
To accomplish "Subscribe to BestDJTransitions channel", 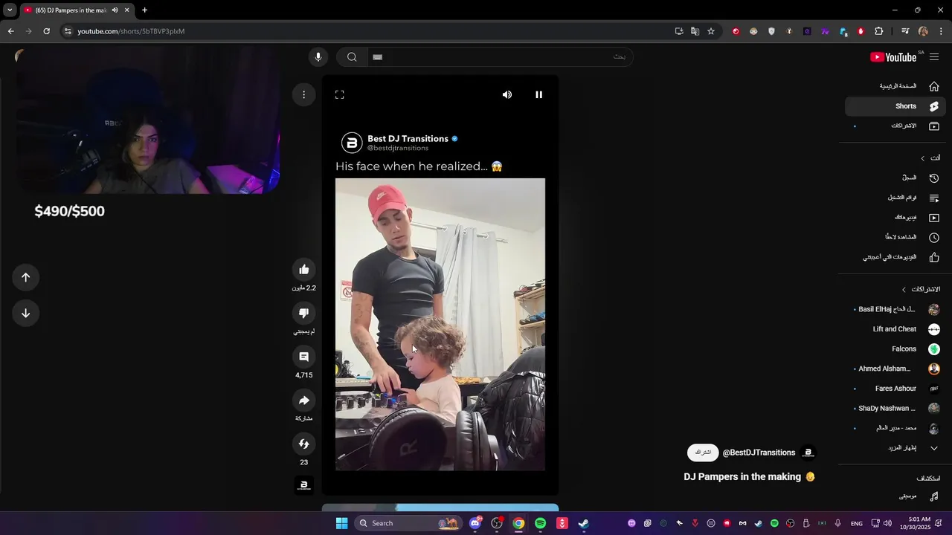I will tap(703, 453).
